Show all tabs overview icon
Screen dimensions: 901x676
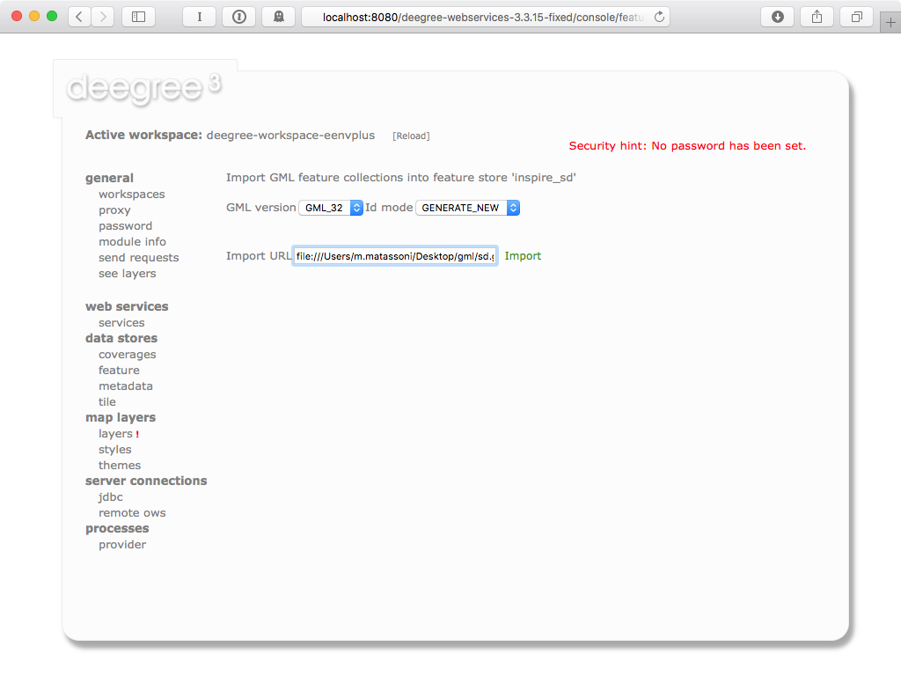click(x=856, y=17)
